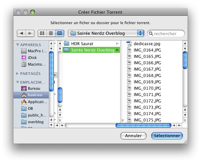
Task: Collapse the EMPLACEM... section
Action: pos(17,82)
